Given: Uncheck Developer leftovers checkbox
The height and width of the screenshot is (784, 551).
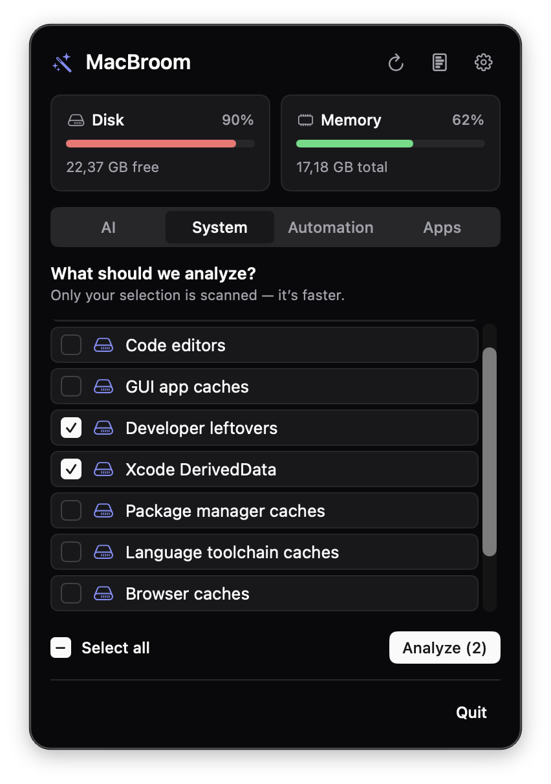Looking at the screenshot, I should 71,428.
